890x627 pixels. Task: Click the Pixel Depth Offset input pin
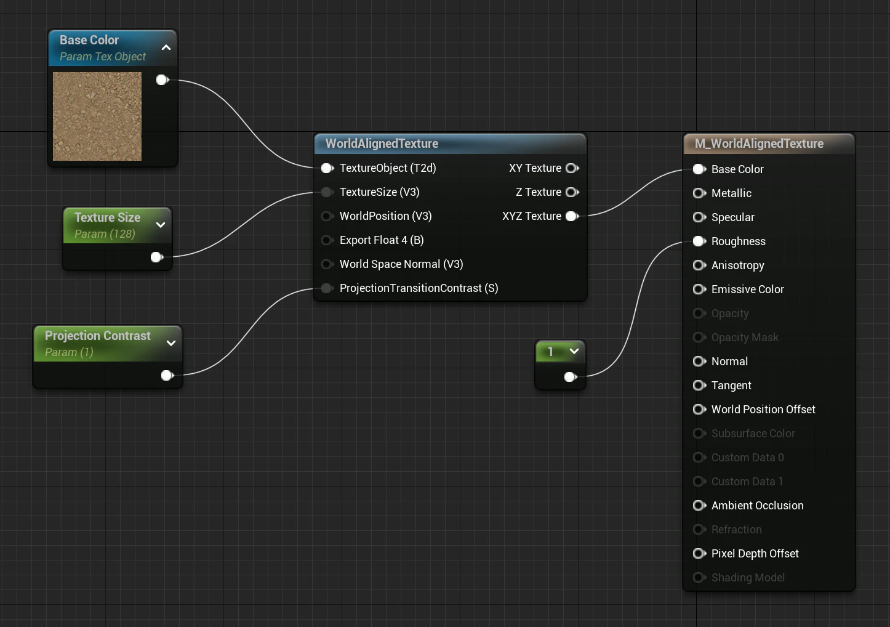click(x=699, y=554)
